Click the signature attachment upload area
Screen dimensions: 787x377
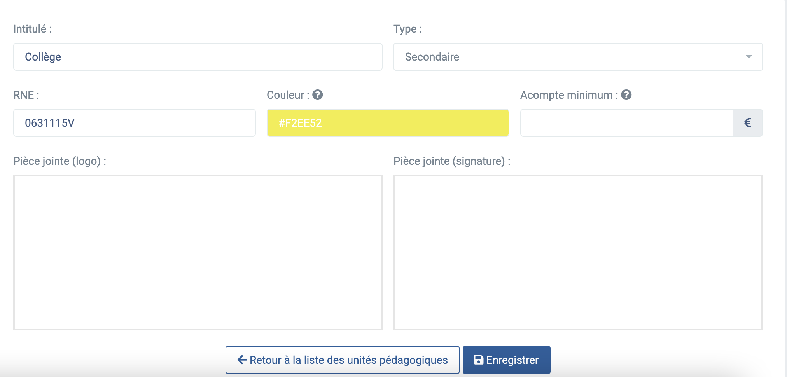[578, 253]
